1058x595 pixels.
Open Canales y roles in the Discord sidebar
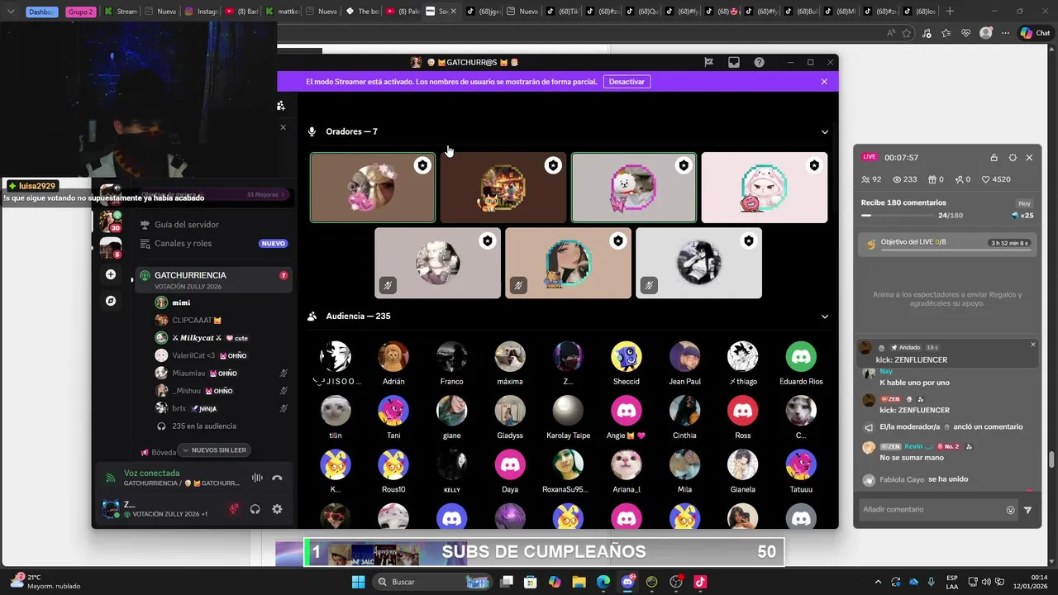pos(212,244)
